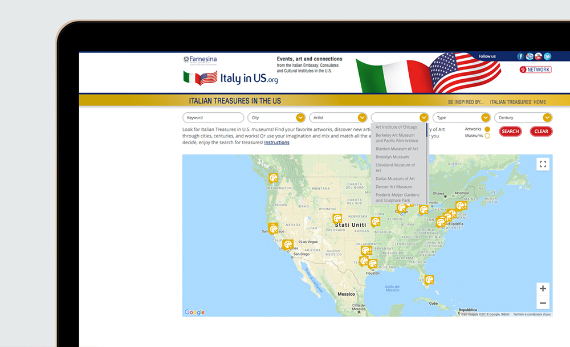Click the red CLEAR button
The height and width of the screenshot is (347, 570).
(541, 132)
